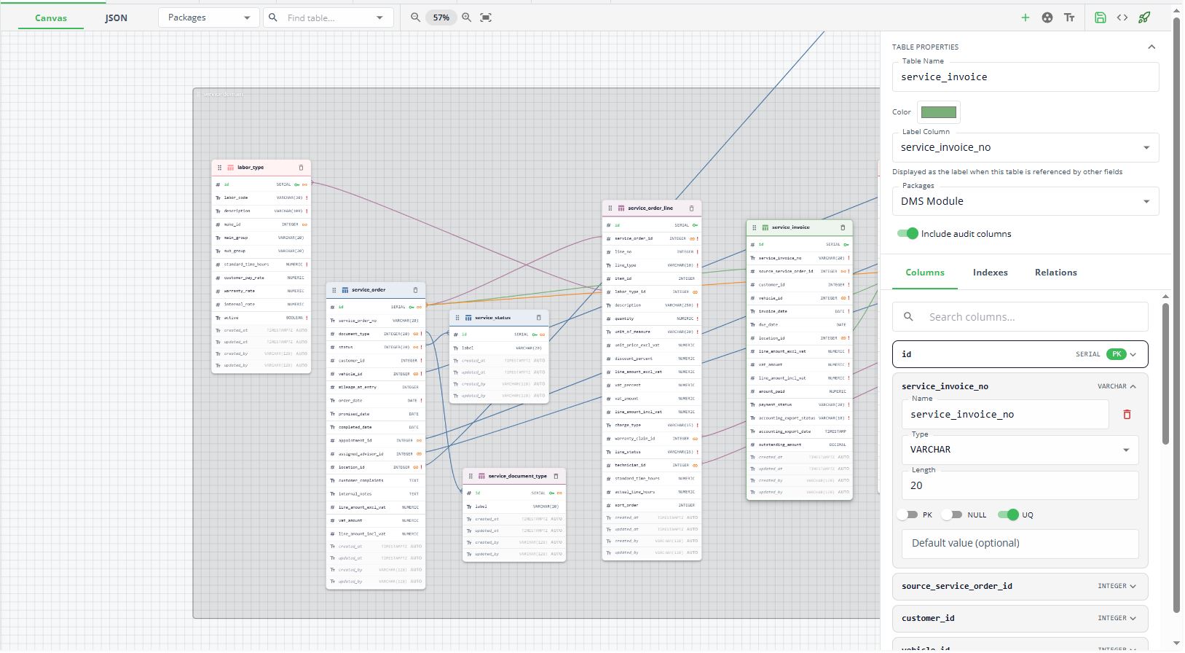This screenshot has width=1185, height=653.
Task: Open the DMS Module packages dropdown
Action: click(1025, 201)
